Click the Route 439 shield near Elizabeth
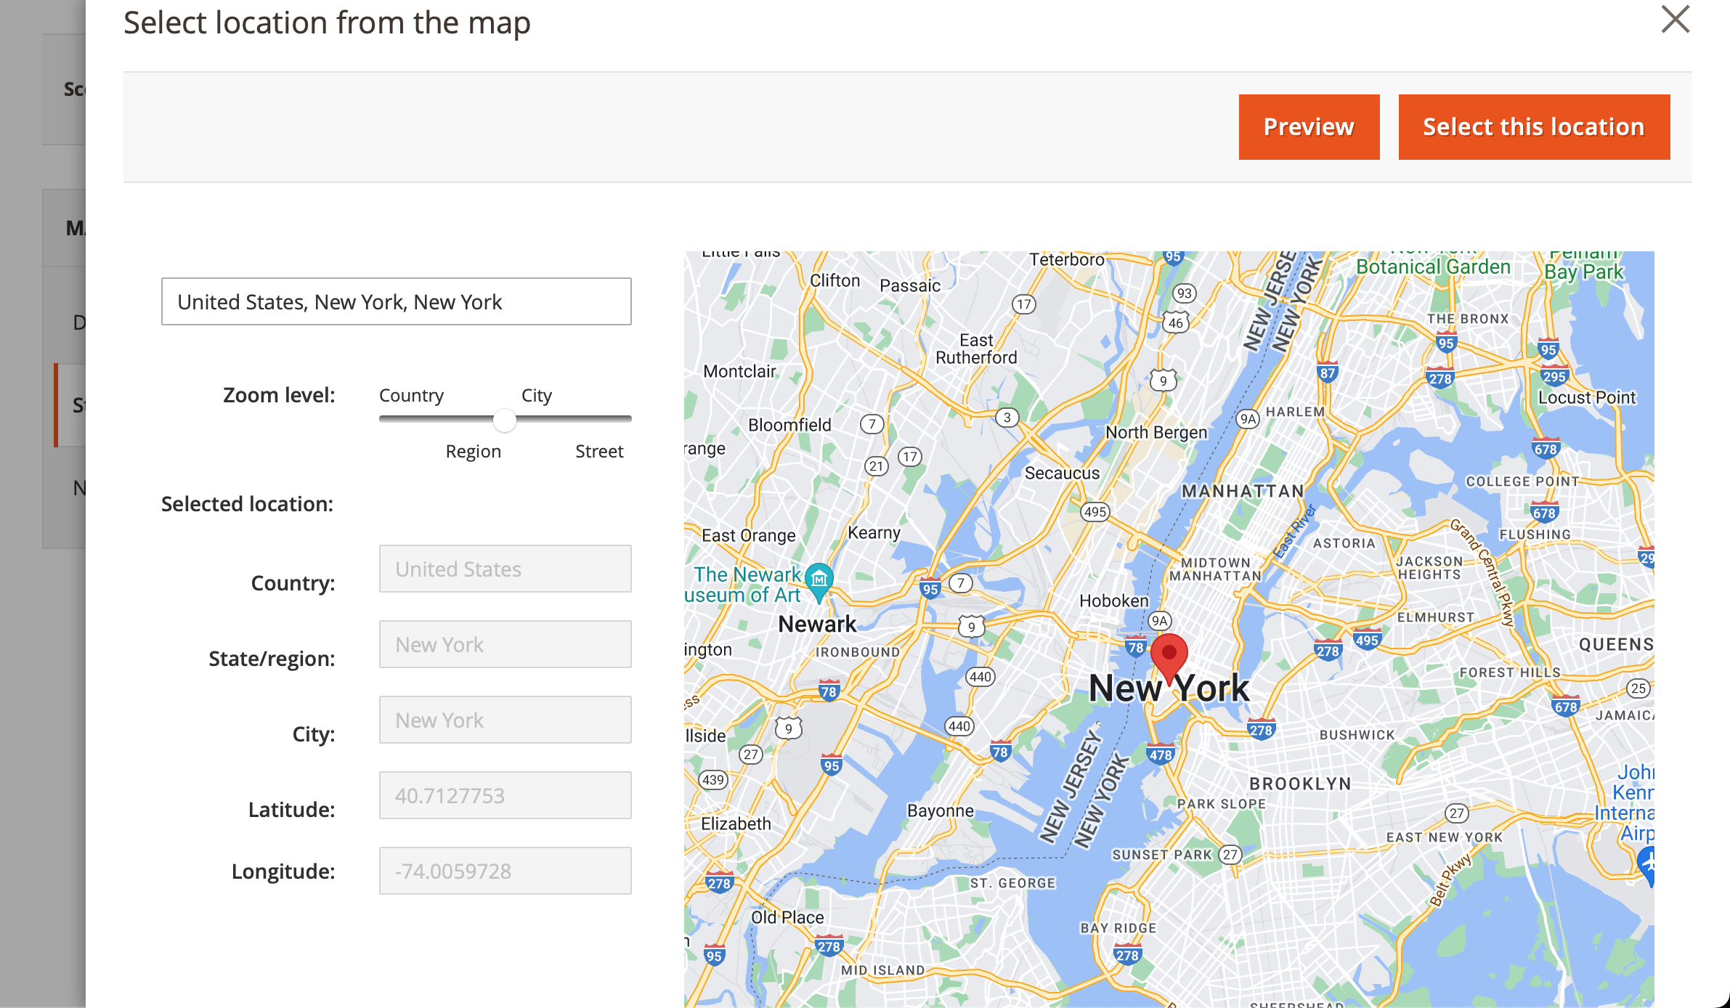This screenshot has height=1008, width=1730. (x=713, y=780)
